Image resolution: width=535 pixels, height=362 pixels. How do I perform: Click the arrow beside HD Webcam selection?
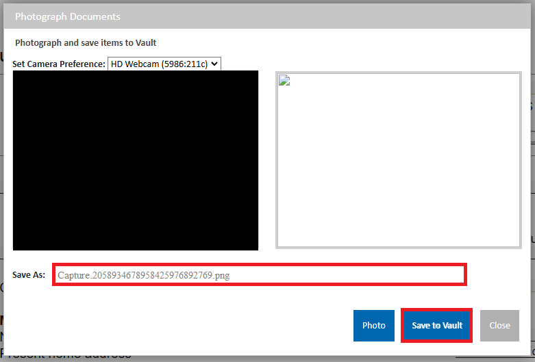pyautogui.click(x=214, y=64)
